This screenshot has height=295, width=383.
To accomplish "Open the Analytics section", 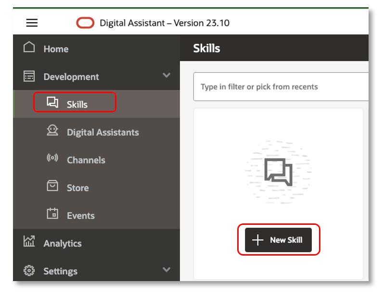I will coord(97,243).
